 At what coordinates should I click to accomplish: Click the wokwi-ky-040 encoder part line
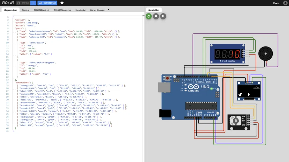[x=69, y=37]
